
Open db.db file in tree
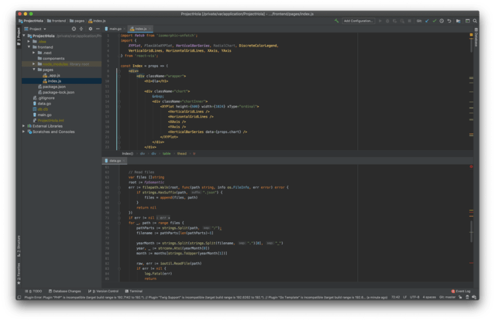[x=40, y=109]
